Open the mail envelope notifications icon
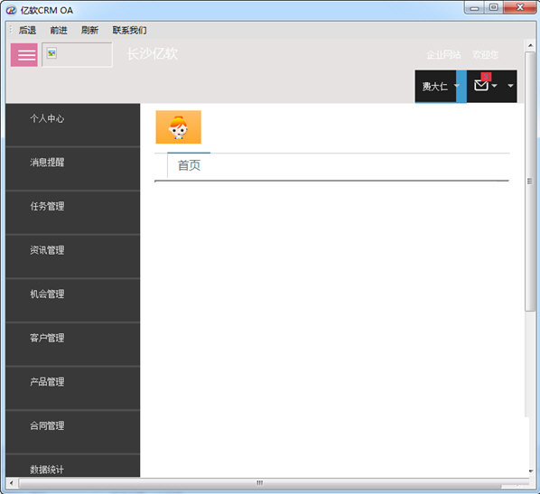 click(480, 85)
